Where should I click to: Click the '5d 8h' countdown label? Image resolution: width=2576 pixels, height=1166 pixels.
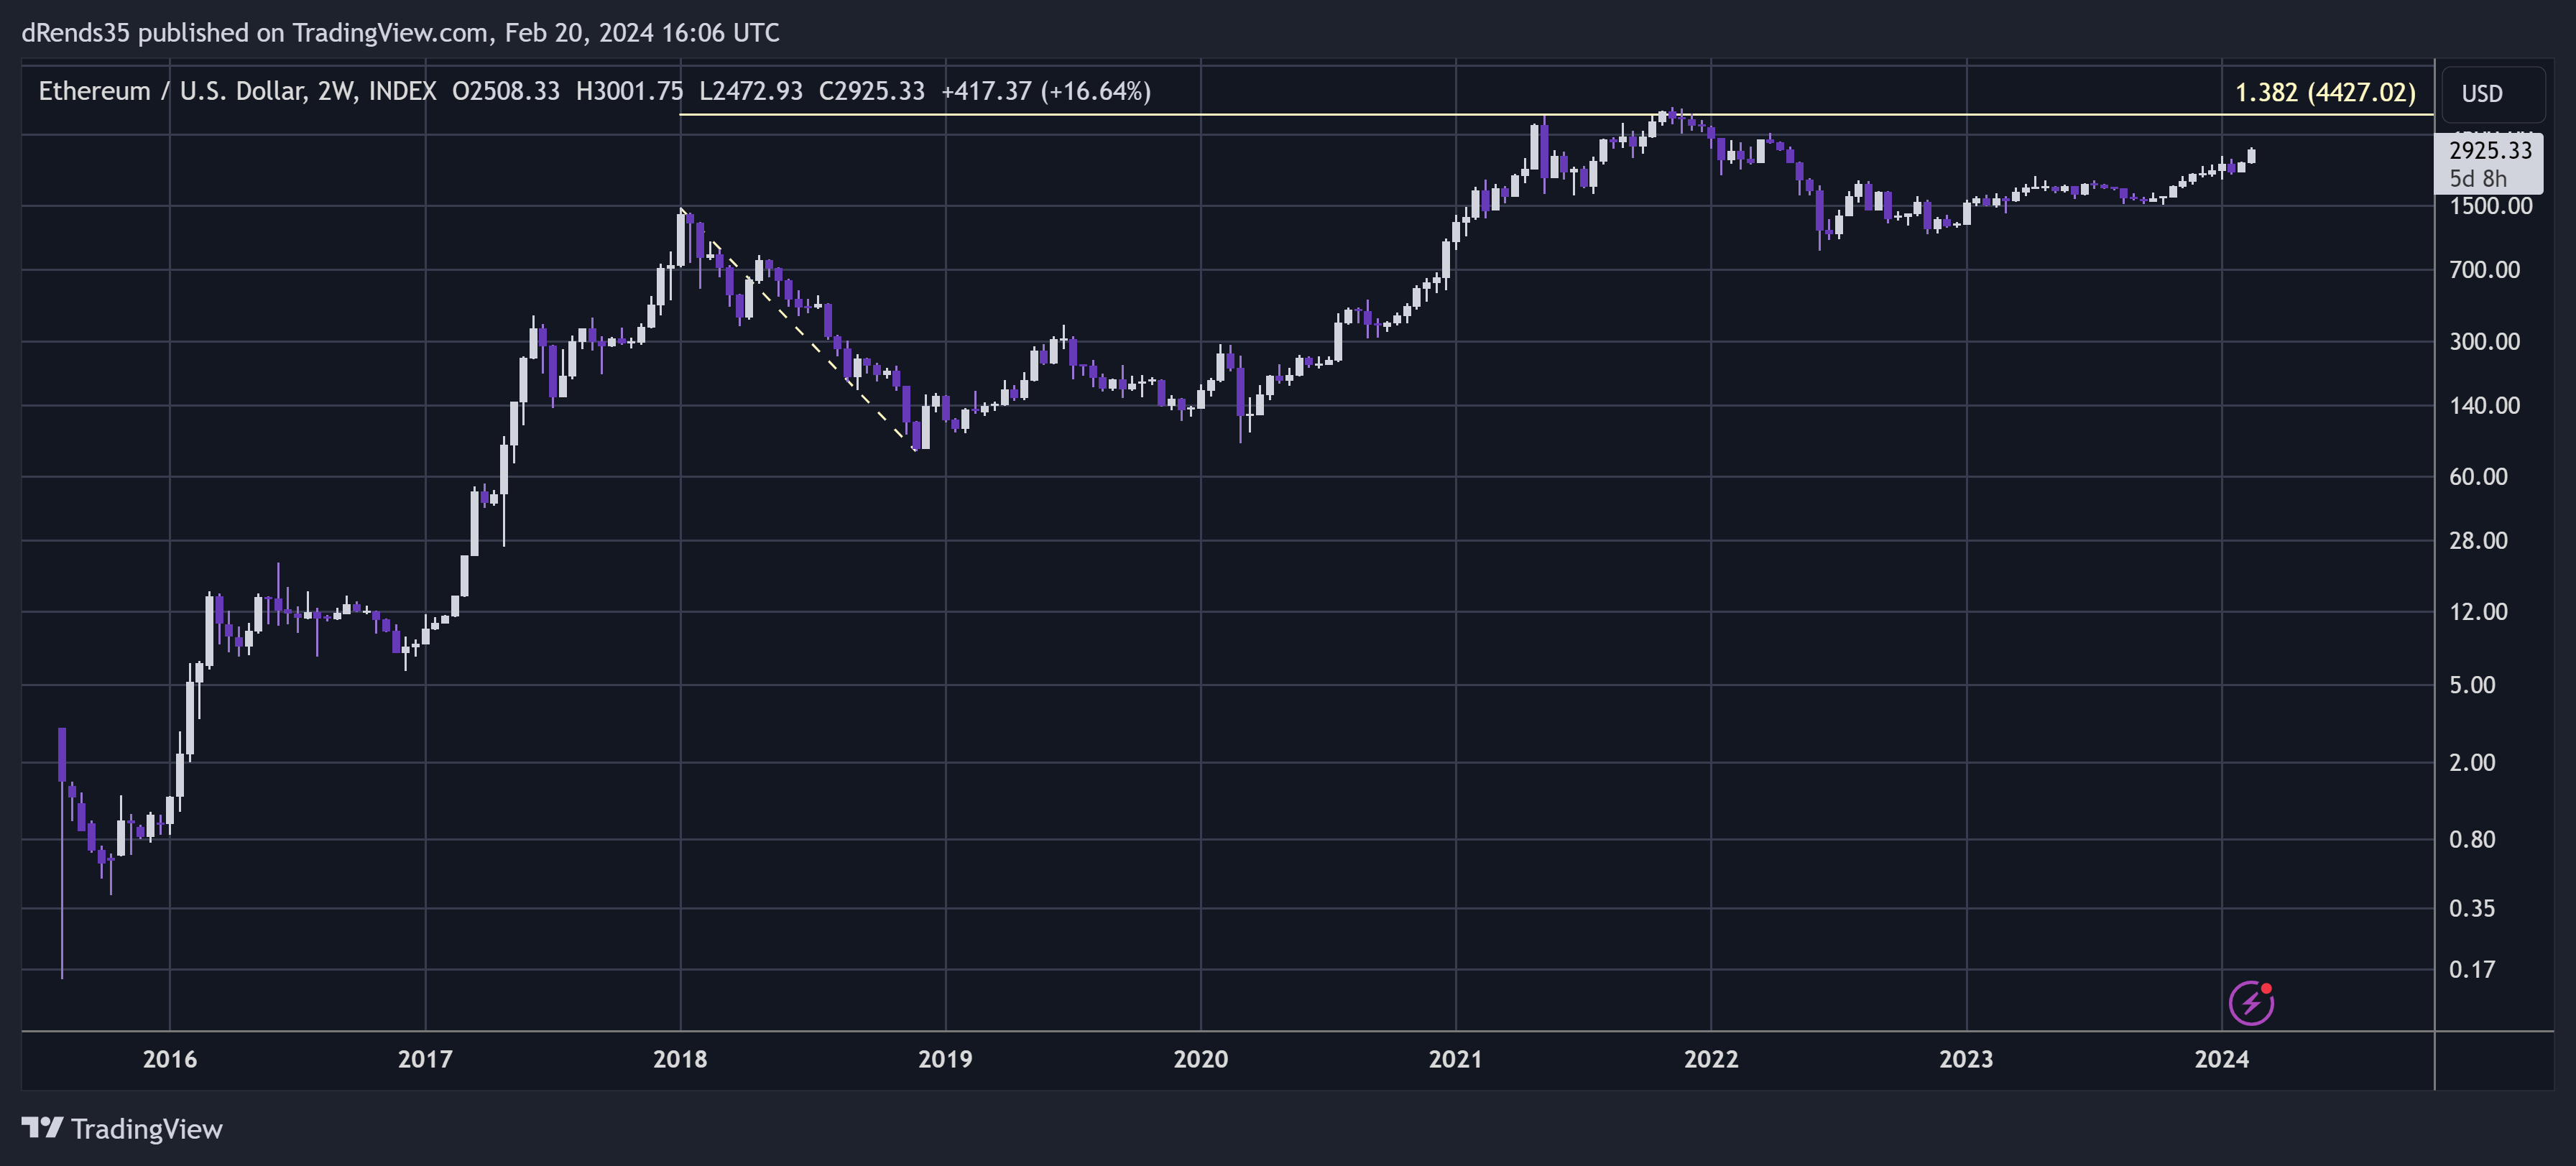2478,178
